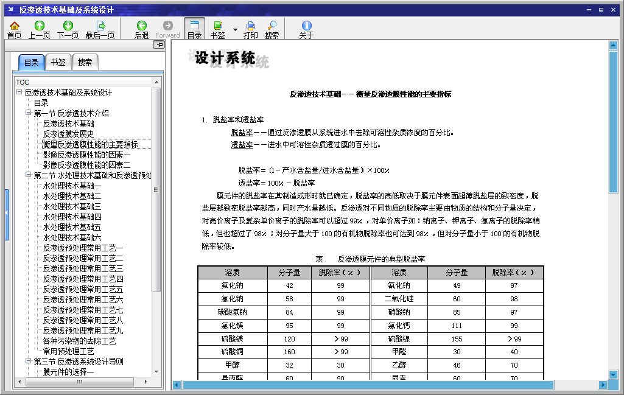The width and height of the screenshot is (624, 395).
Task: Open 影像反渗透膜性能的因素二 tree item
Action: click(87, 165)
